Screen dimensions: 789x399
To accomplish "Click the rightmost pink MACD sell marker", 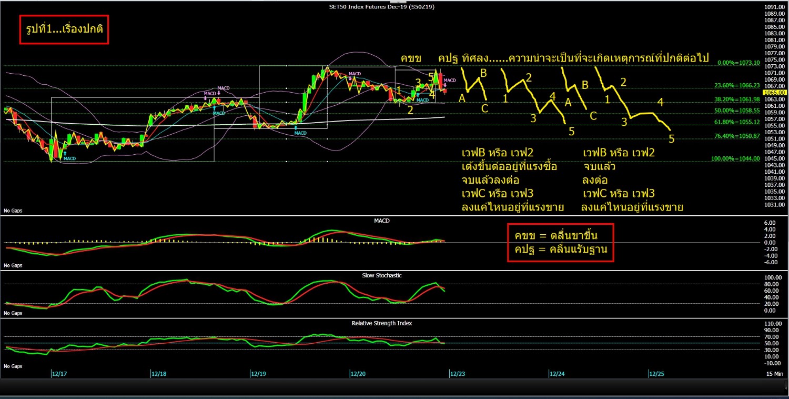I will [x=449, y=81].
